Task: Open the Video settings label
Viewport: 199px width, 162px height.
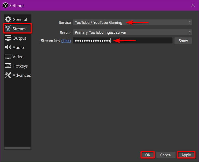Action: pyautogui.click(x=18, y=57)
